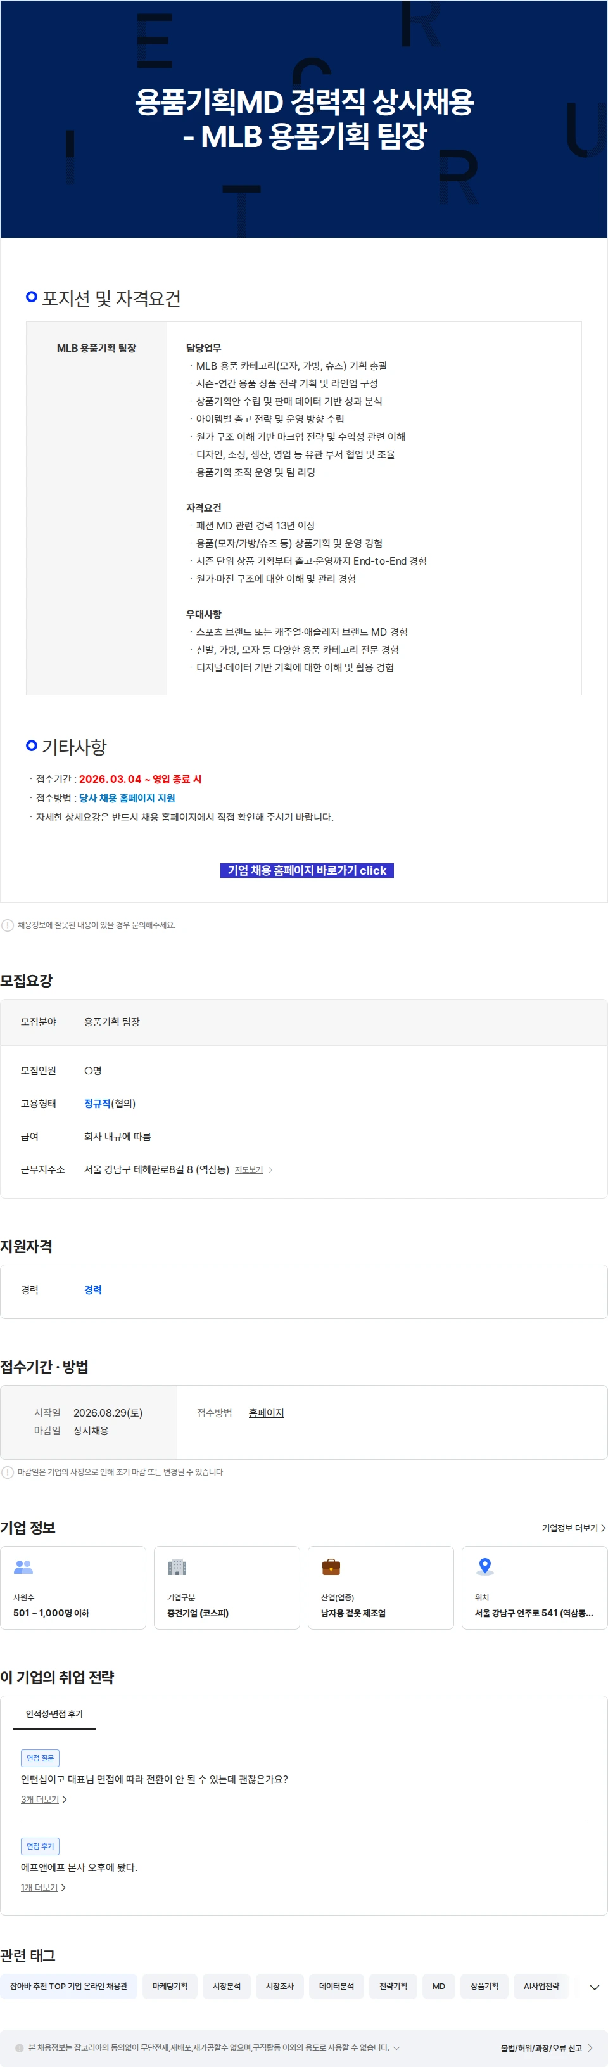Click the 용품기획 팀장 recruitment field value
The height and width of the screenshot is (2067, 608).
[x=111, y=1022]
